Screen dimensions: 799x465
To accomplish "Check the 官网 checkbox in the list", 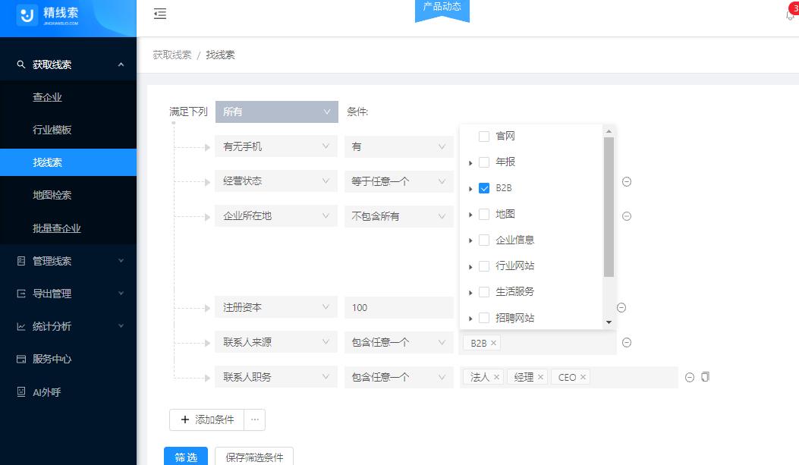I will pos(483,135).
